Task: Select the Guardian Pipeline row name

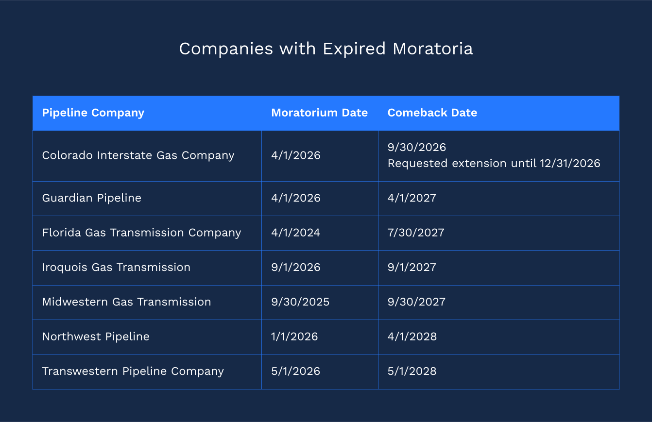Action: click(92, 198)
